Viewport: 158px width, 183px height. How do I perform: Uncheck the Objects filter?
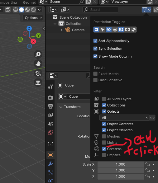104,111
